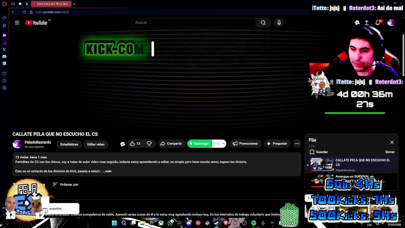Open the Estadísticas button
The height and width of the screenshot is (228, 405).
click(x=69, y=144)
